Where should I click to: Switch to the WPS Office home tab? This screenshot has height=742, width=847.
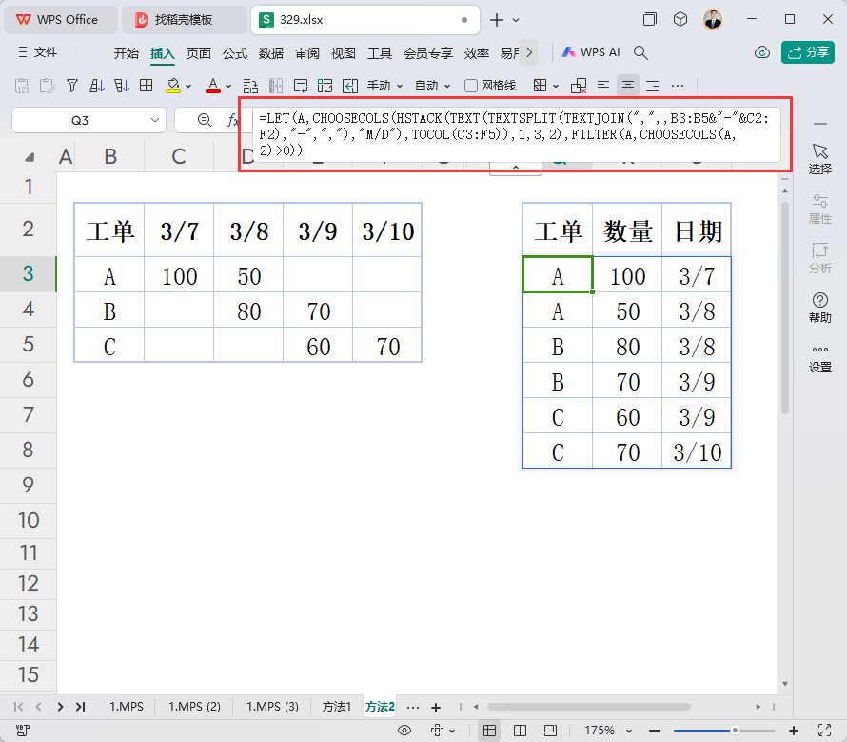point(61,20)
